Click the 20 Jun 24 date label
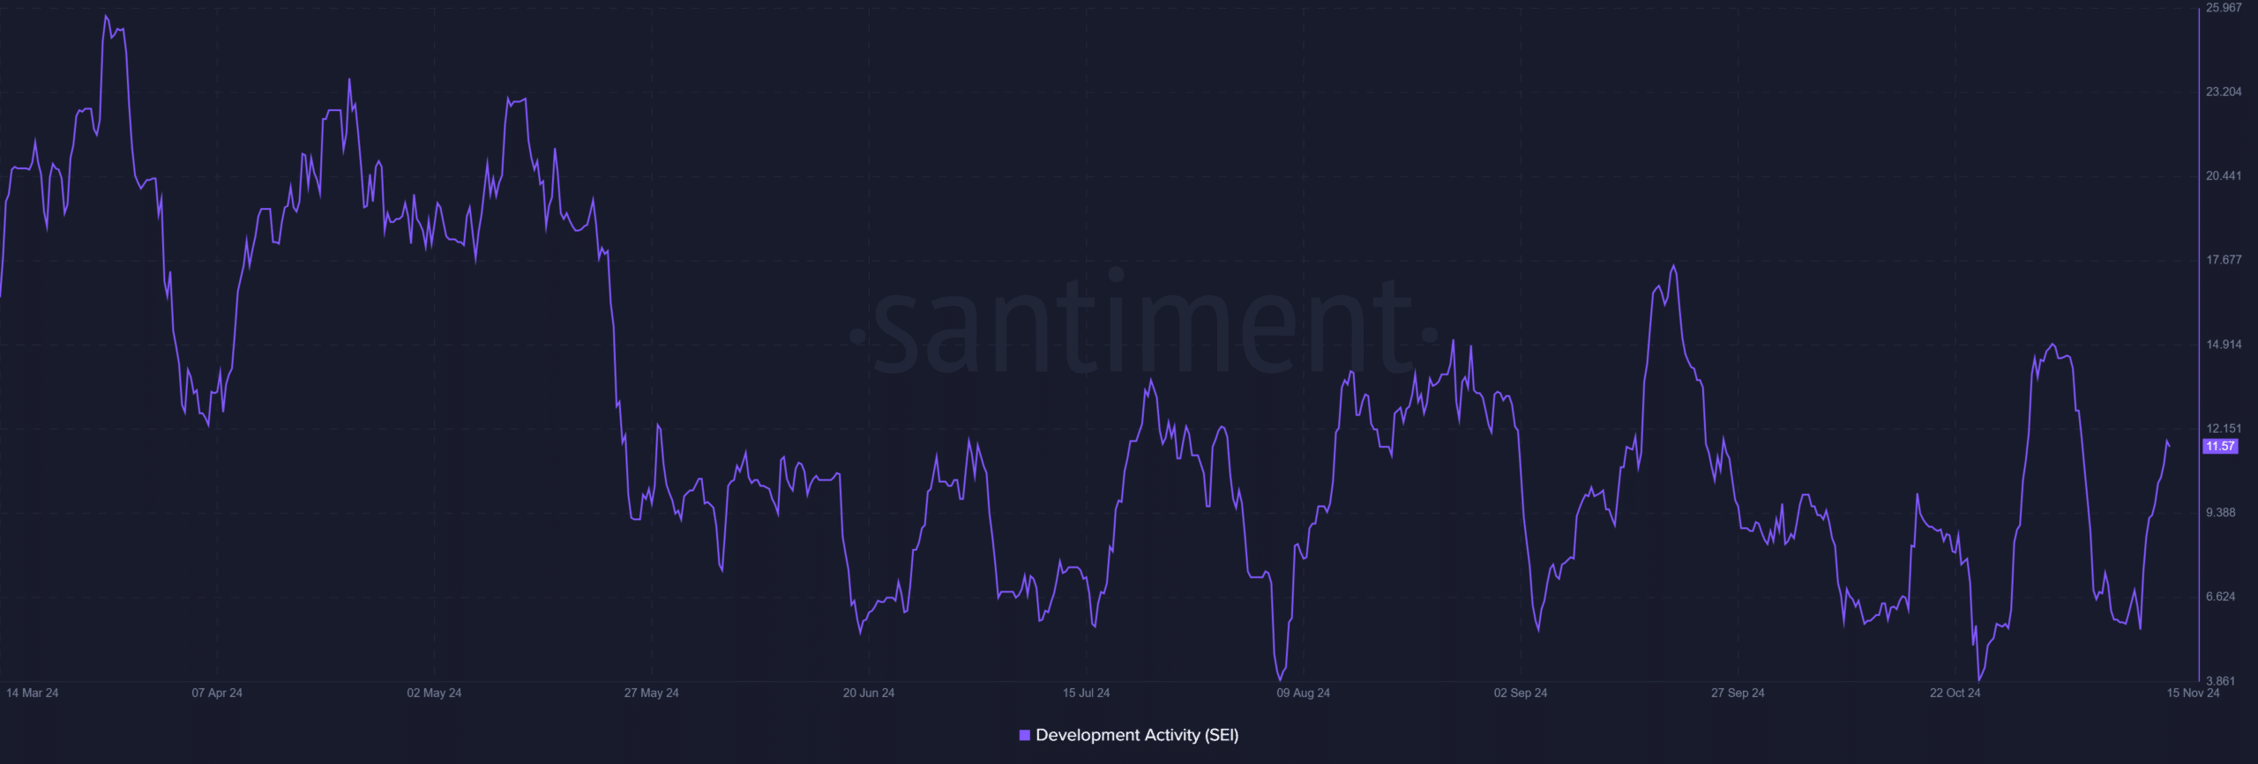The width and height of the screenshot is (2258, 764). pos(869,693)
